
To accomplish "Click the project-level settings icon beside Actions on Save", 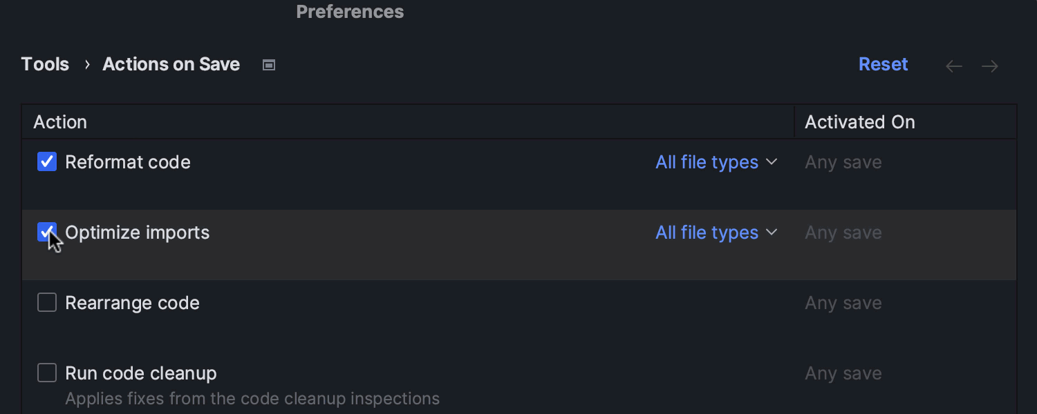I will point(269,65).
